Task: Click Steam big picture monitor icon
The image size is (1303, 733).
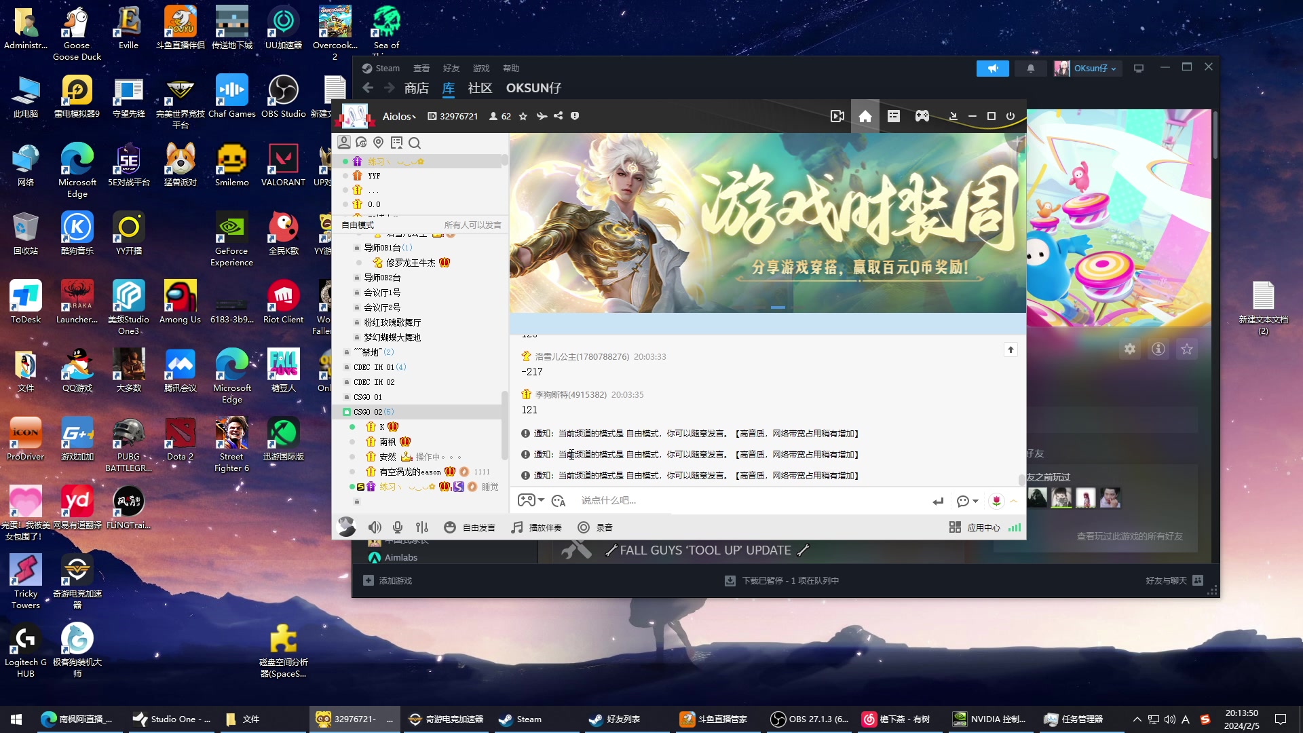Action: (1139, 69)
